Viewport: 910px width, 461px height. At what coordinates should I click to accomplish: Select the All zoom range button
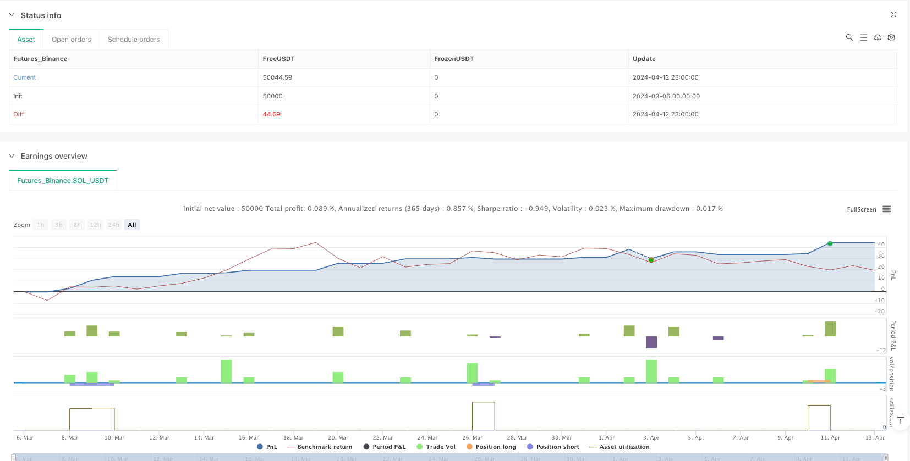[132, 225]
